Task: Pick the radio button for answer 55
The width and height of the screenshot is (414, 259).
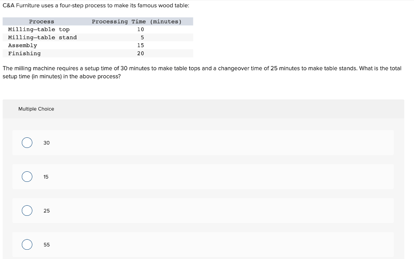Action: tap(27, 244)
